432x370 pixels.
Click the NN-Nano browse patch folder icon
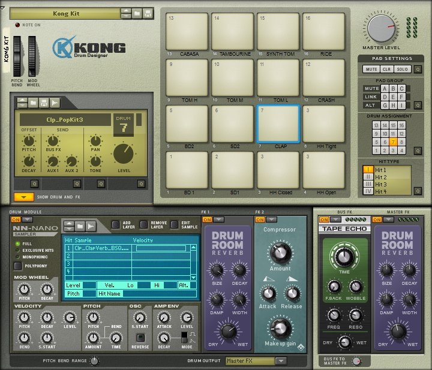(x=79, y=226)
